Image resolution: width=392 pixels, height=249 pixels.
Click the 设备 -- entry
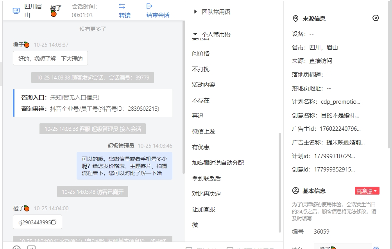coord(303,34)
